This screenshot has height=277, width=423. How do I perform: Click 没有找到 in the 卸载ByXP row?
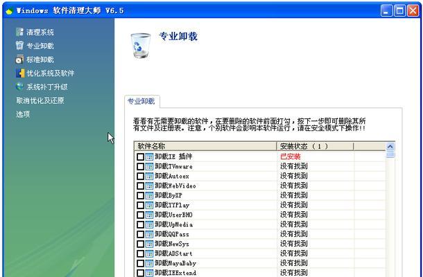[x=294, y=195]
